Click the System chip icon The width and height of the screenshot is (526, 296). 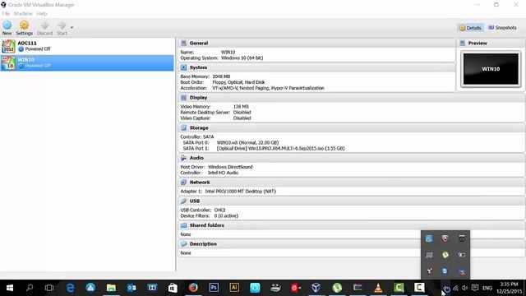pos(183,67)
